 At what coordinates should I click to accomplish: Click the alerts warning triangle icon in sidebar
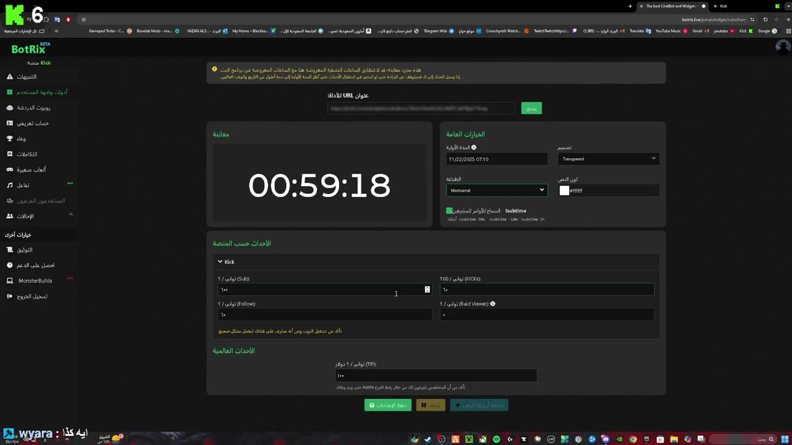click(9, 77)
